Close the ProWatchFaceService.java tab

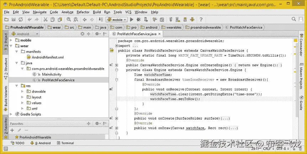point(159,34)
